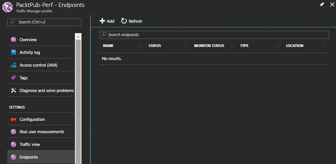Click the Activity log icon
336x164 pixels.
pos(14,52)
